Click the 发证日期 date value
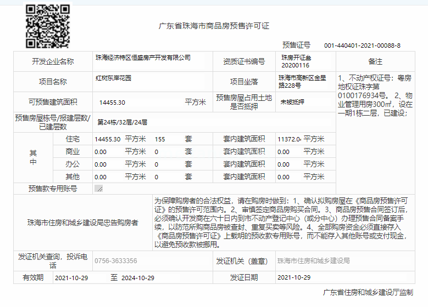Viewport: 428px width, 307px height. point(294,278)
